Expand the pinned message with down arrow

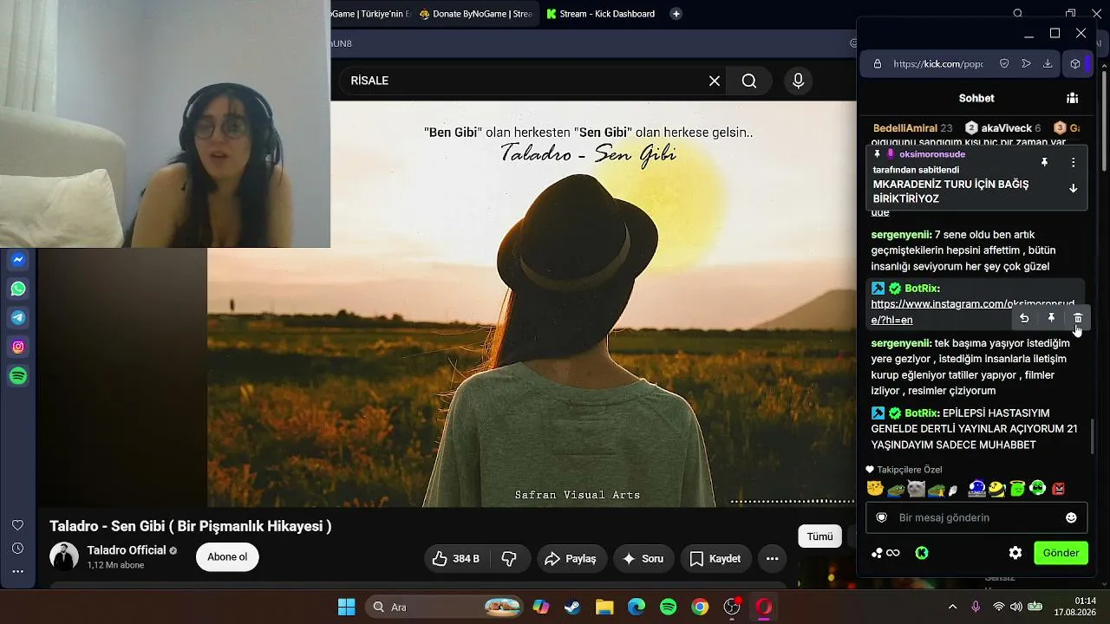tap(1073, 188)
